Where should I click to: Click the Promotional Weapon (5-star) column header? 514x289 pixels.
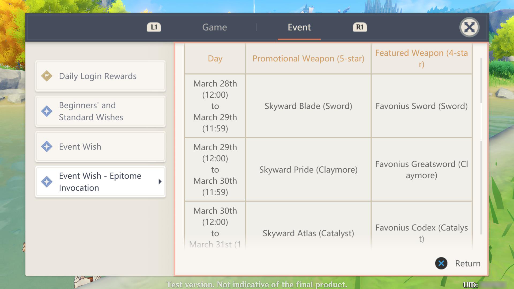click(x=308, y=58)
